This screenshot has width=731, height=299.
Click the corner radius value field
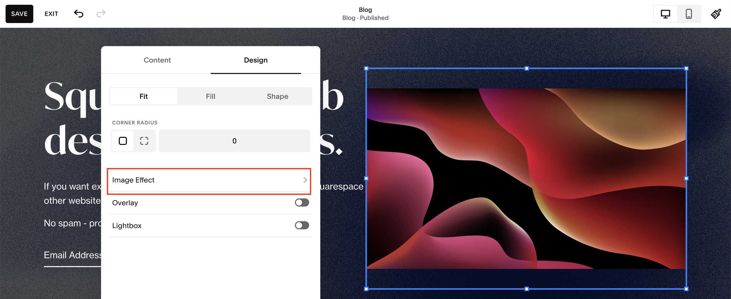[234, 141]
